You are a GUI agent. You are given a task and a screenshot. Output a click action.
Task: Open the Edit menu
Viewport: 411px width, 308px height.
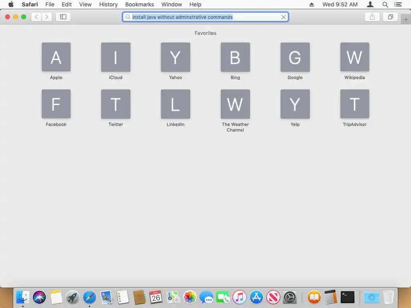point(67,4)
